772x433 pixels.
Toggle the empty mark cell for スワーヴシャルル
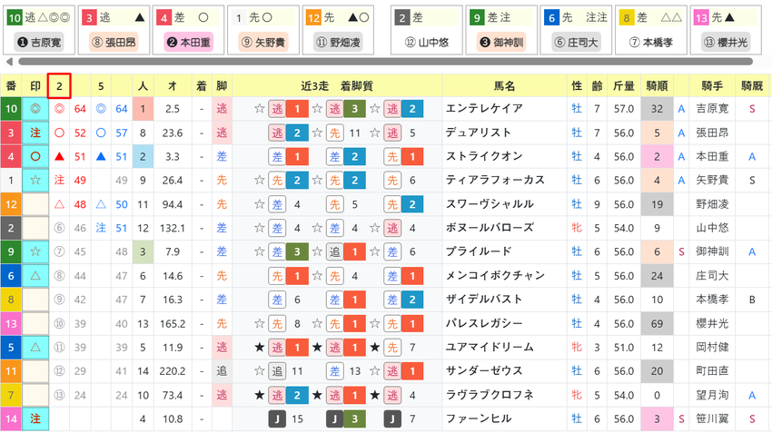point(35,204)
